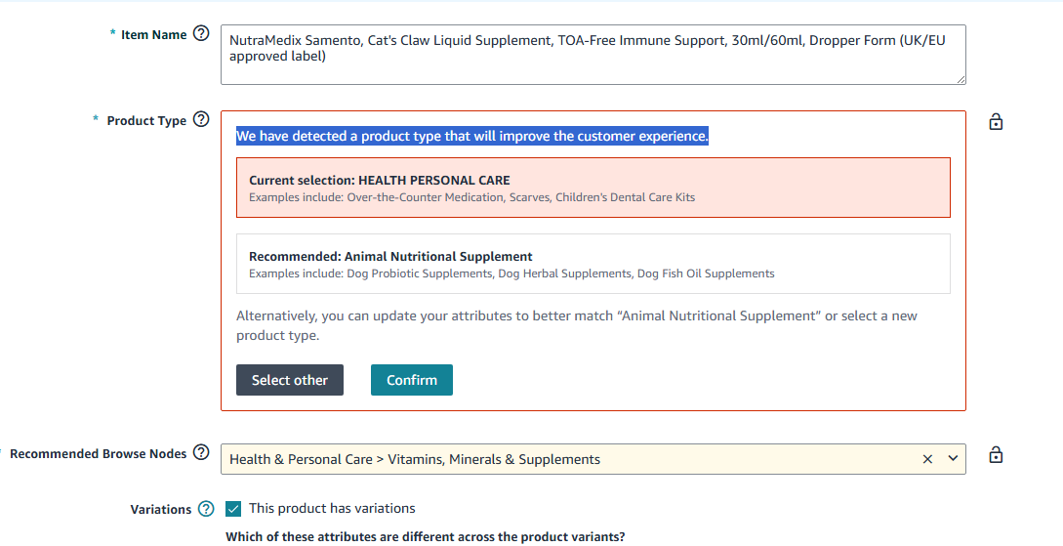Open the Variations help icon
This screenshot has width=1063, height=546.
(x=206, y=509)
